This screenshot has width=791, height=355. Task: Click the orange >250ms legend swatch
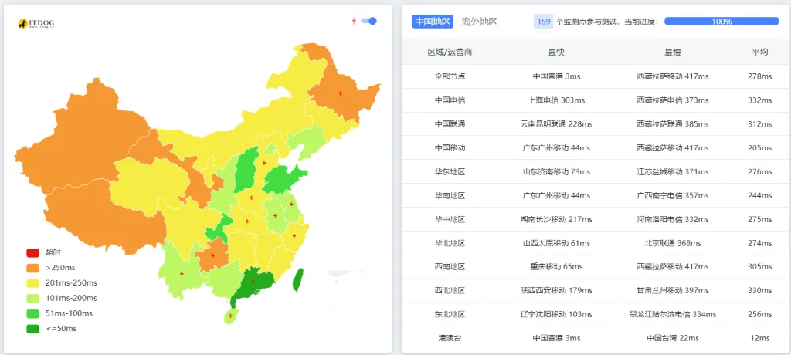click(x=32, y=268)
